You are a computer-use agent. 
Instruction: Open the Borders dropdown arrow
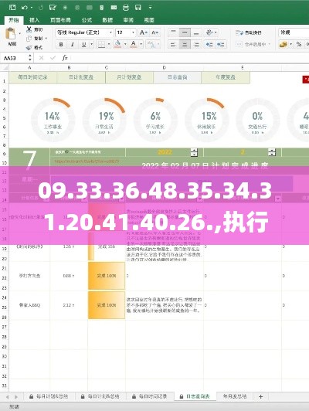(x=109, y=44)
